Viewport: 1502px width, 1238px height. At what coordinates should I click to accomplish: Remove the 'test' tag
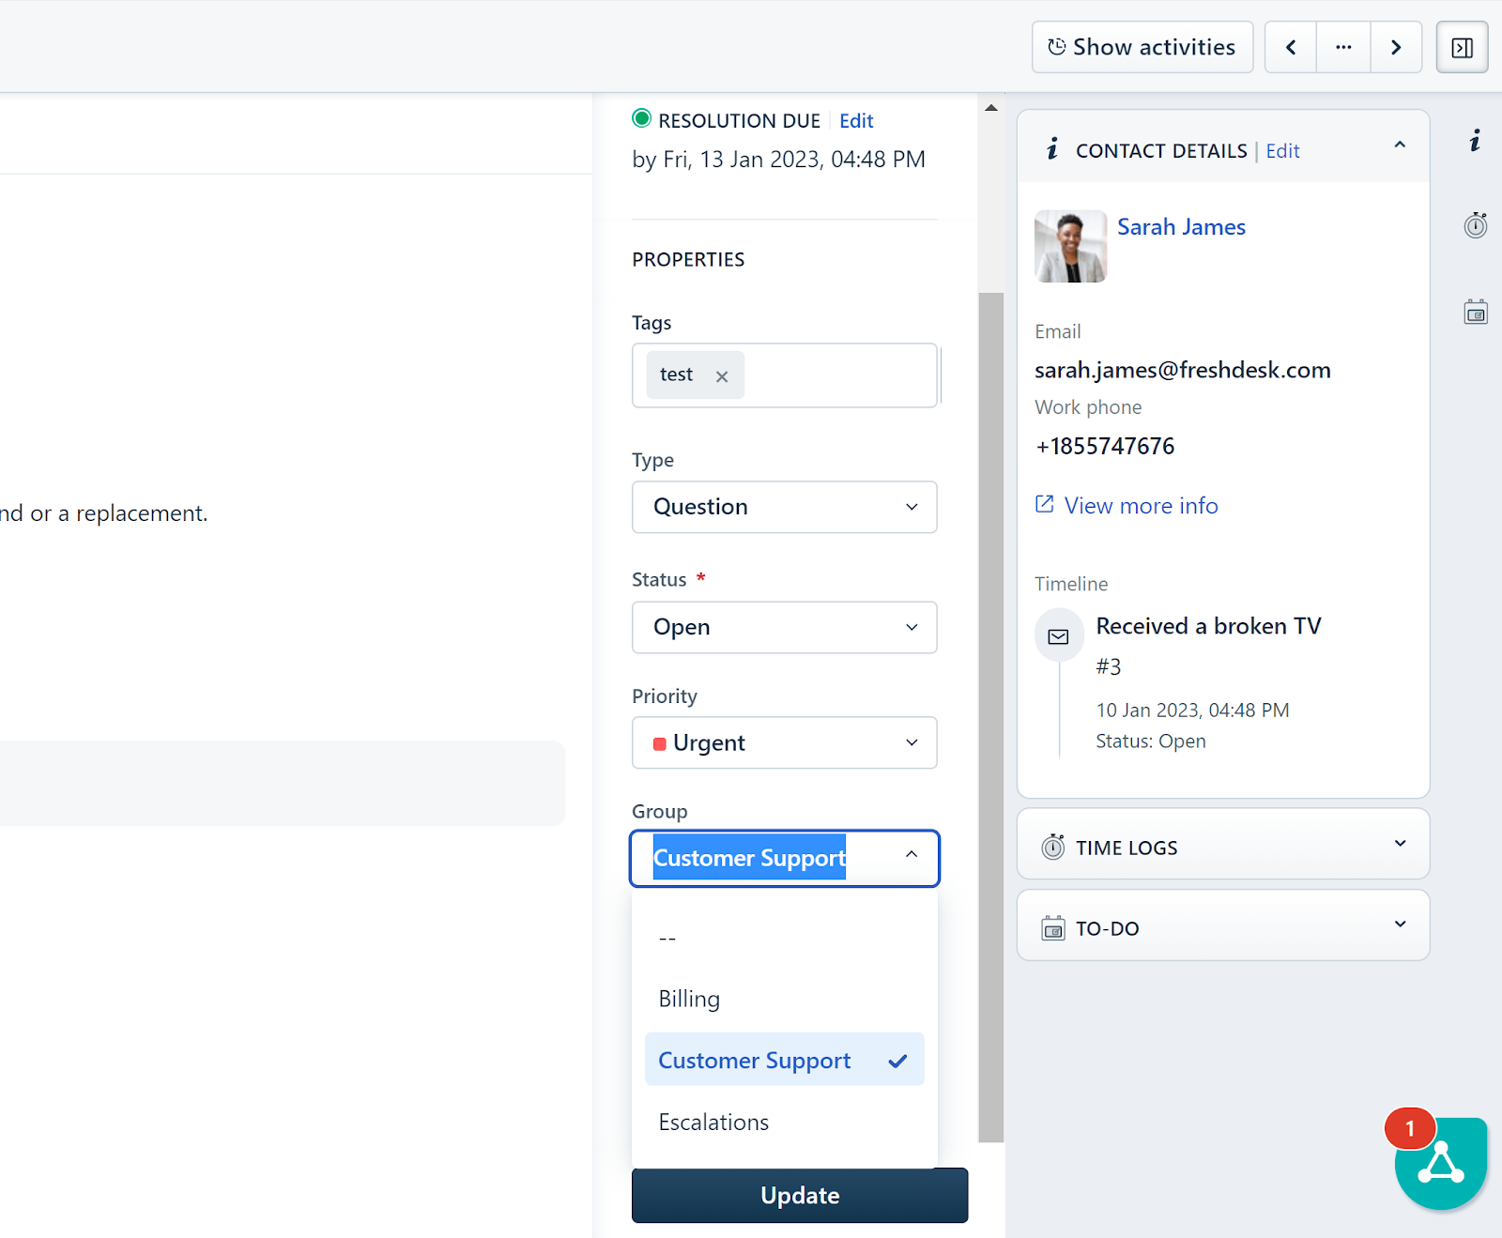pos(722,376)
